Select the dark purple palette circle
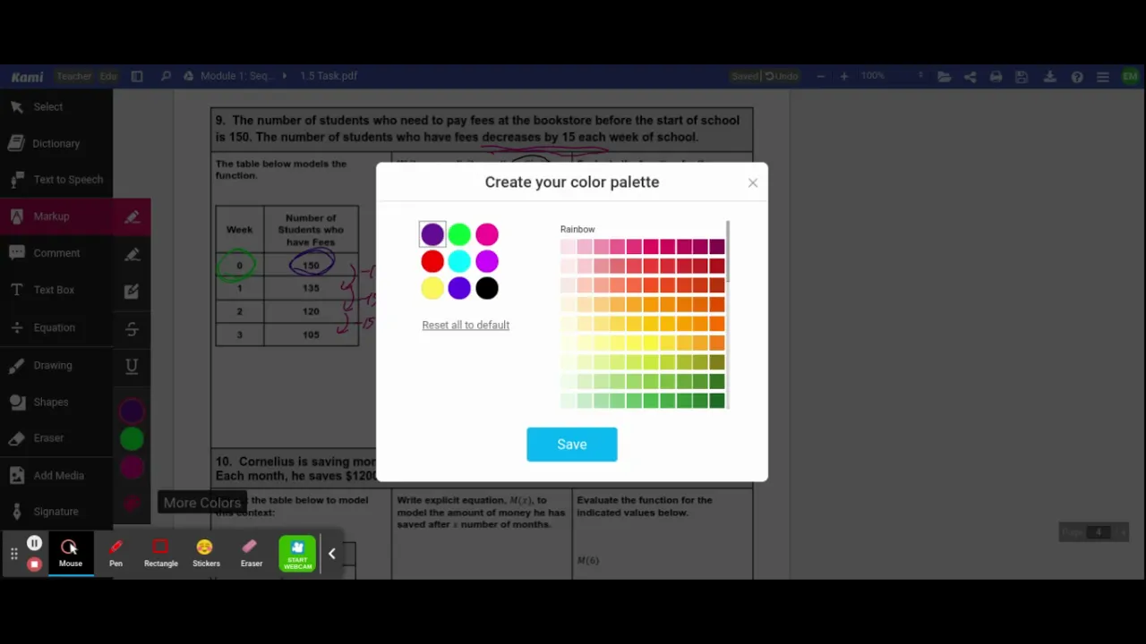 click(x=432, y=234)
